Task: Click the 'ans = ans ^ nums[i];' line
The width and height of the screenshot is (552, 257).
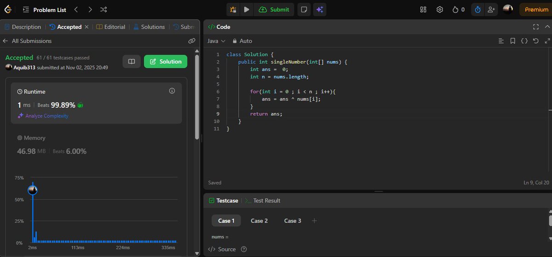Action: tap(291, 99)
